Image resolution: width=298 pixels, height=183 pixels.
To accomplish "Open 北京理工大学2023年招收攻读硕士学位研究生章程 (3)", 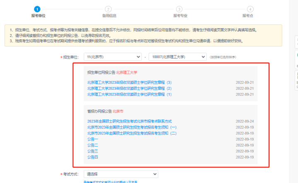I will (x=130, y=82).
